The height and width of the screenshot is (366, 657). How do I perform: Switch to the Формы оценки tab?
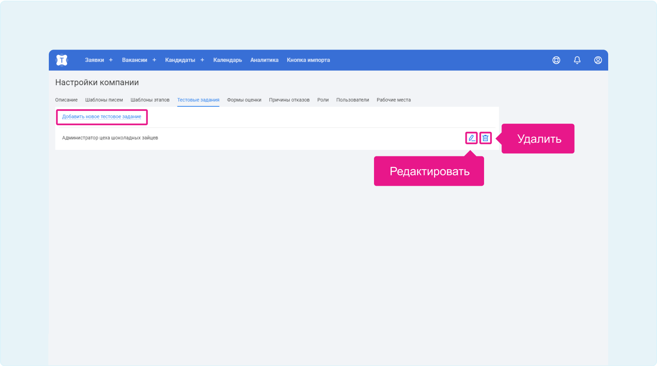click(x=244, y=100)
